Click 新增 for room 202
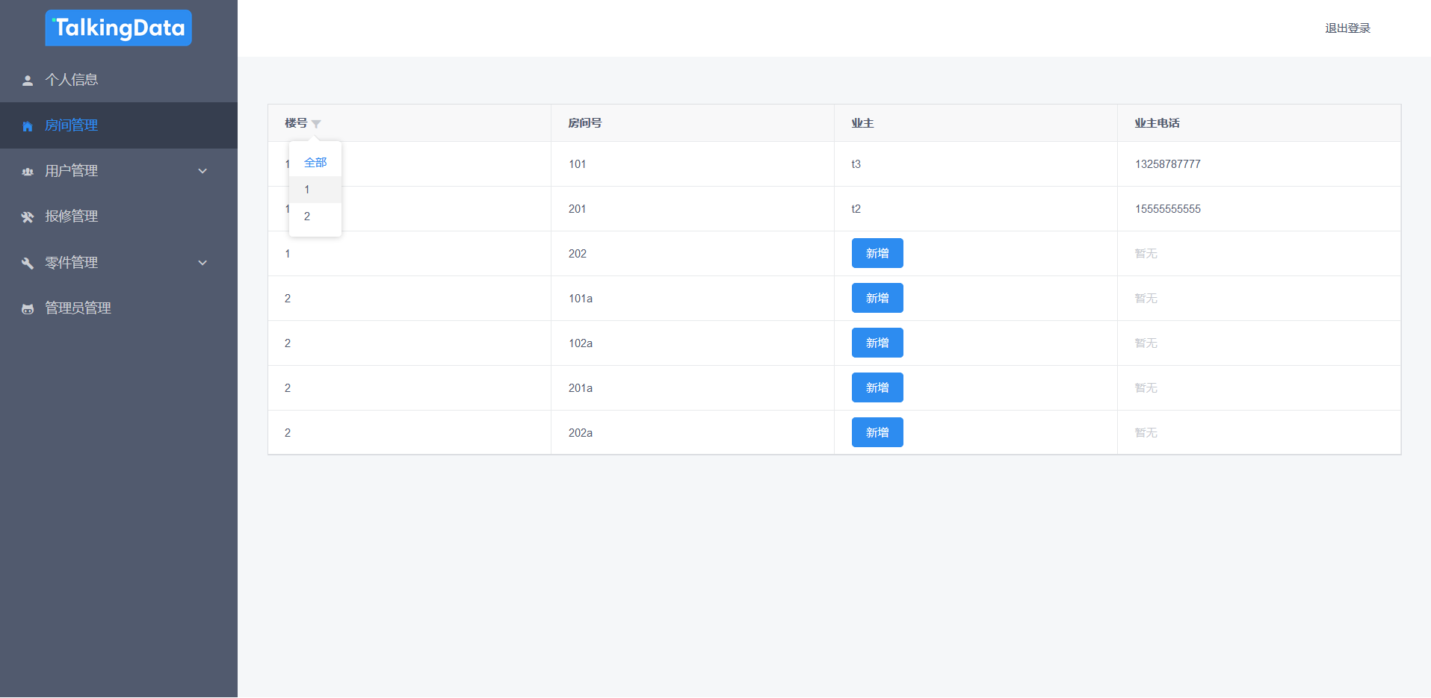This screenshot has height=698, width=1431. [x=877, y=253]
